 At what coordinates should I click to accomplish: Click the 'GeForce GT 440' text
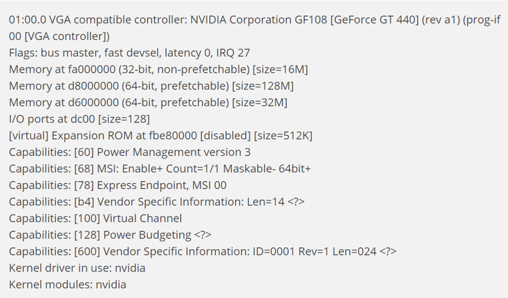tap(374, 20)
